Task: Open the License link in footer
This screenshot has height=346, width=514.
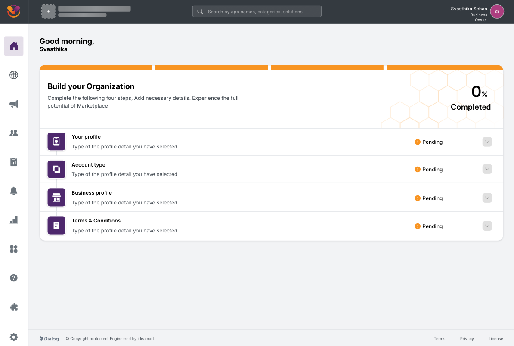Action: click(x=495, y=338)
